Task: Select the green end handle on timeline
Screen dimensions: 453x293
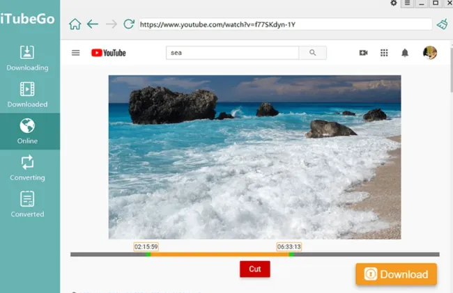Action: [291, 254]
